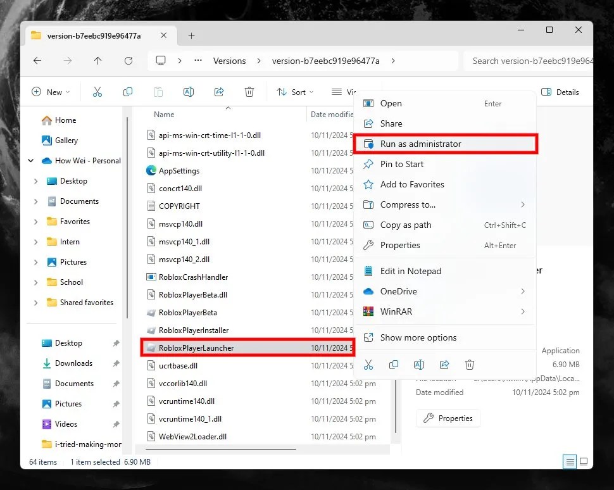Go up one folder level
Screen dimensions: 614x490
point(97,61)
